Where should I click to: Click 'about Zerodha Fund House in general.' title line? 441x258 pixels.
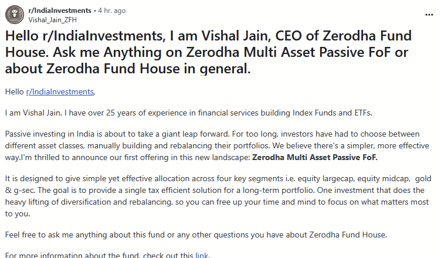point(128,69)
